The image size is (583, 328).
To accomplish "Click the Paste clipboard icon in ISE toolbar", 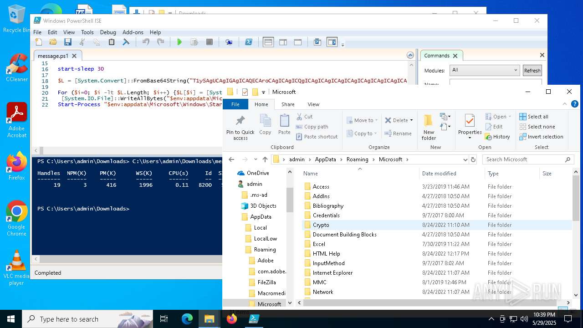I will tap(112, 42).
